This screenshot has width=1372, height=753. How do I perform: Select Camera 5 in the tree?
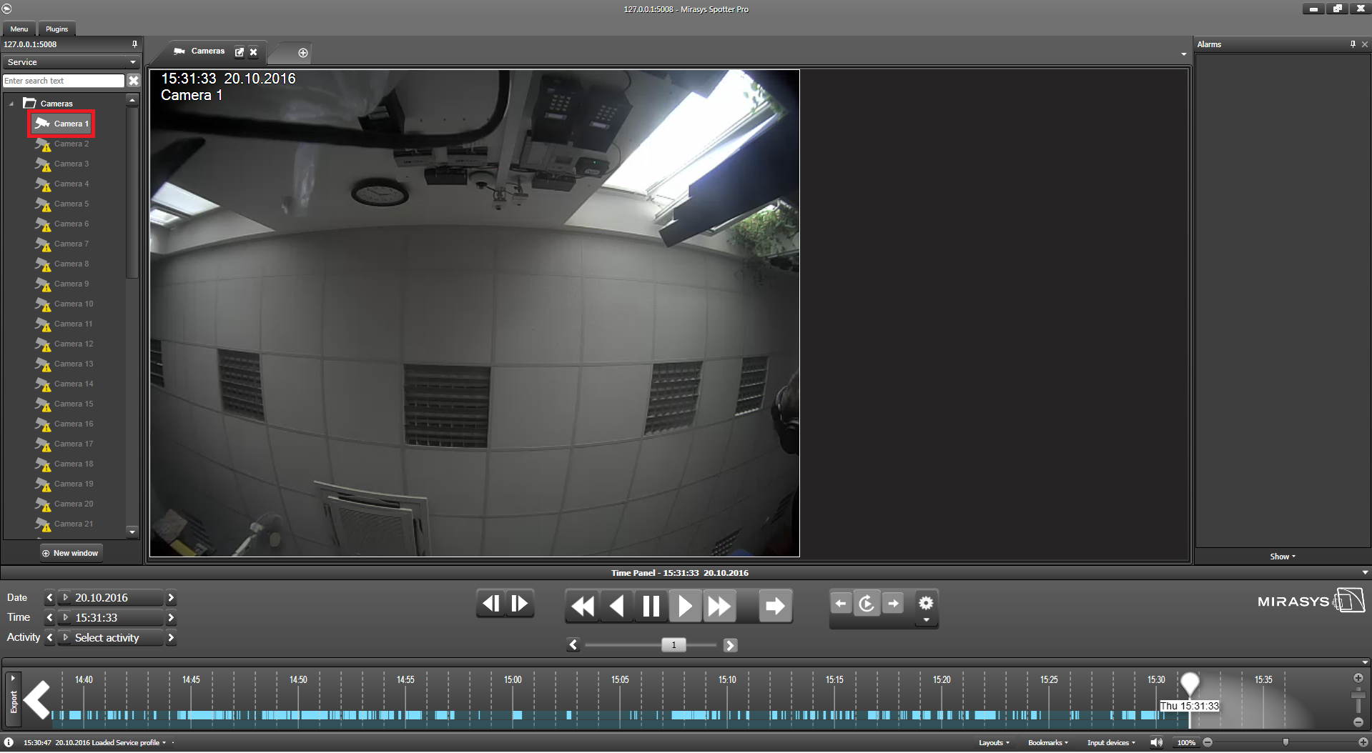[71, 204]
